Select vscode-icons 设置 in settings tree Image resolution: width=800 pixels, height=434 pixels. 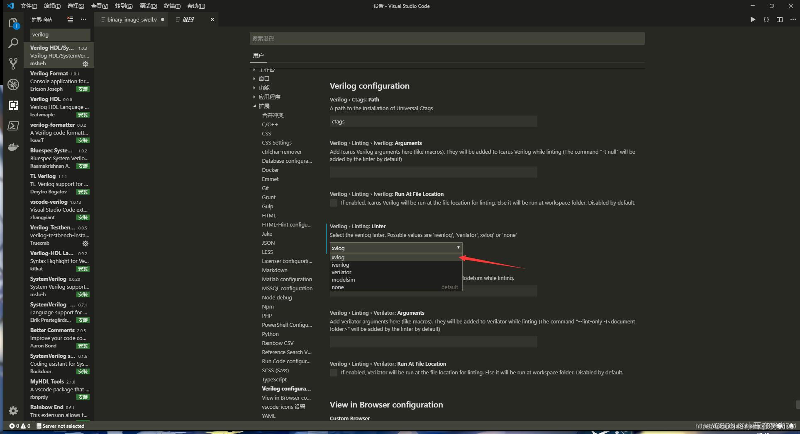[x=284, y=407]
